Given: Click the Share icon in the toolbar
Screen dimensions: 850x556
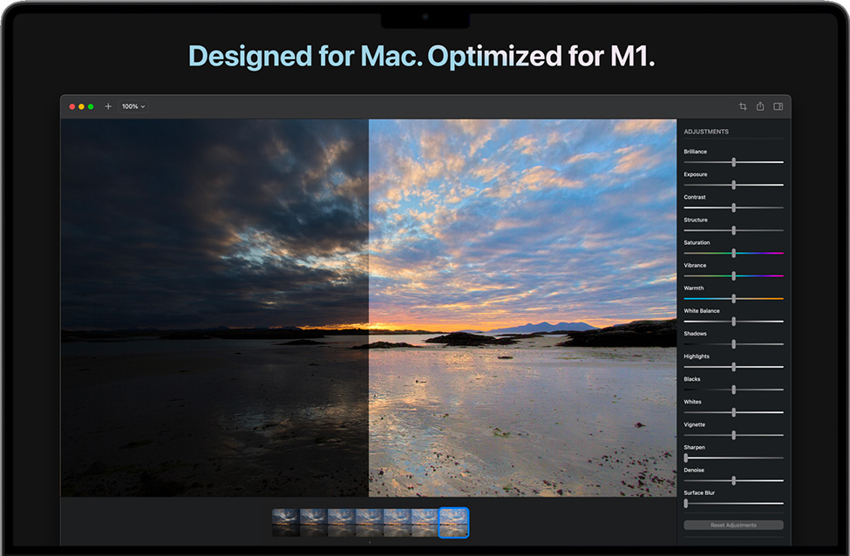Looking at the screenshot, I should coord(760,106).
